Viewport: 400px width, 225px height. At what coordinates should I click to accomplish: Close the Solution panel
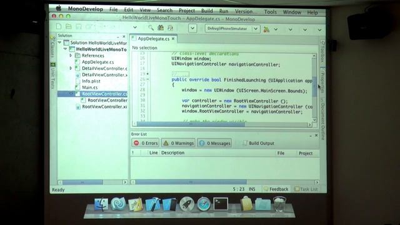coord(124,36)
